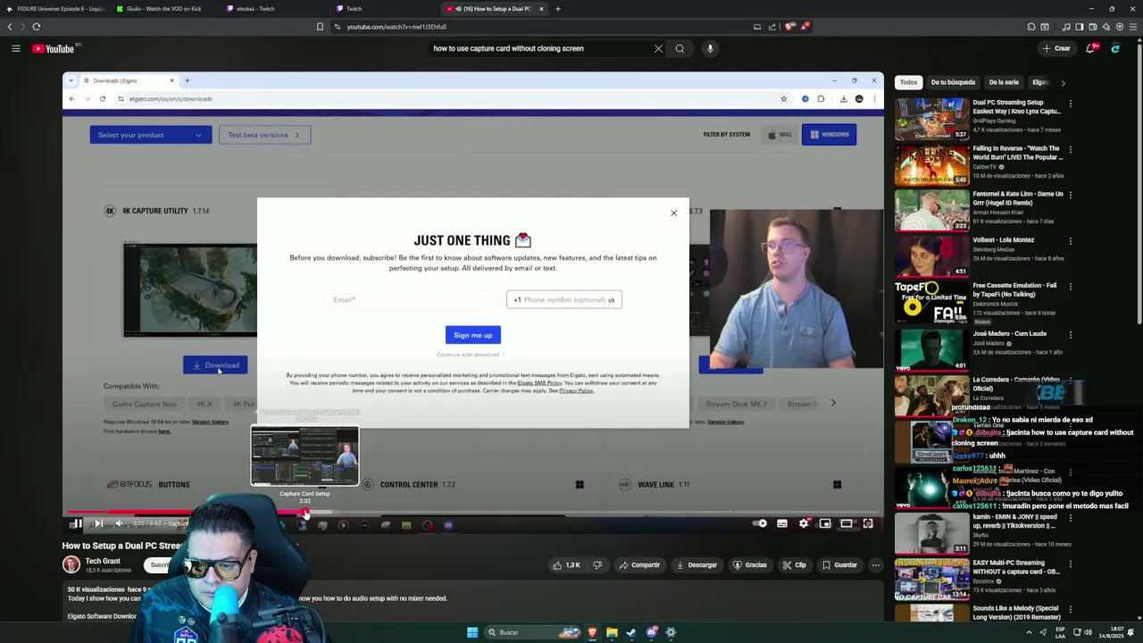Open the Volbeat - Lola Montez video title
The image size is (1143, 643).
point(1003,240)
